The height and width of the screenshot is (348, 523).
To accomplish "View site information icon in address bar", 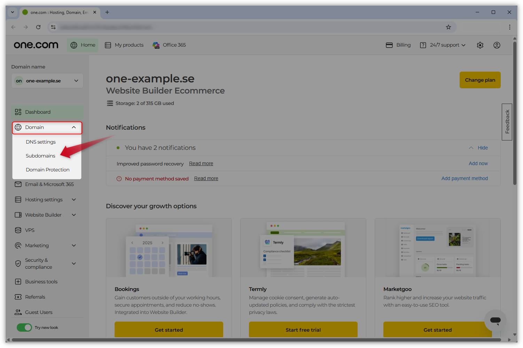I will click(53, 27).
